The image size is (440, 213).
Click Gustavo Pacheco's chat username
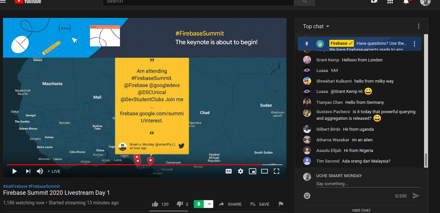[333, 112]
